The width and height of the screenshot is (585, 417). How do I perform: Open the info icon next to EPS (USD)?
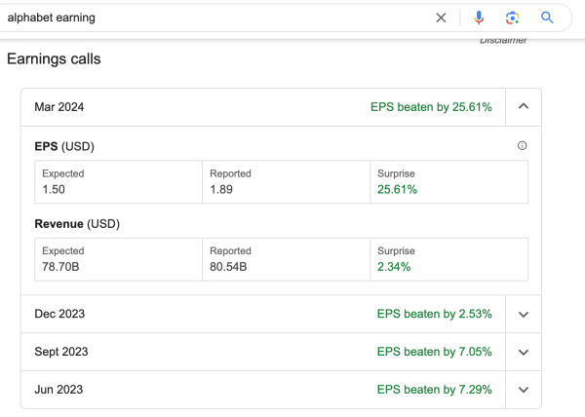point(522,146)
